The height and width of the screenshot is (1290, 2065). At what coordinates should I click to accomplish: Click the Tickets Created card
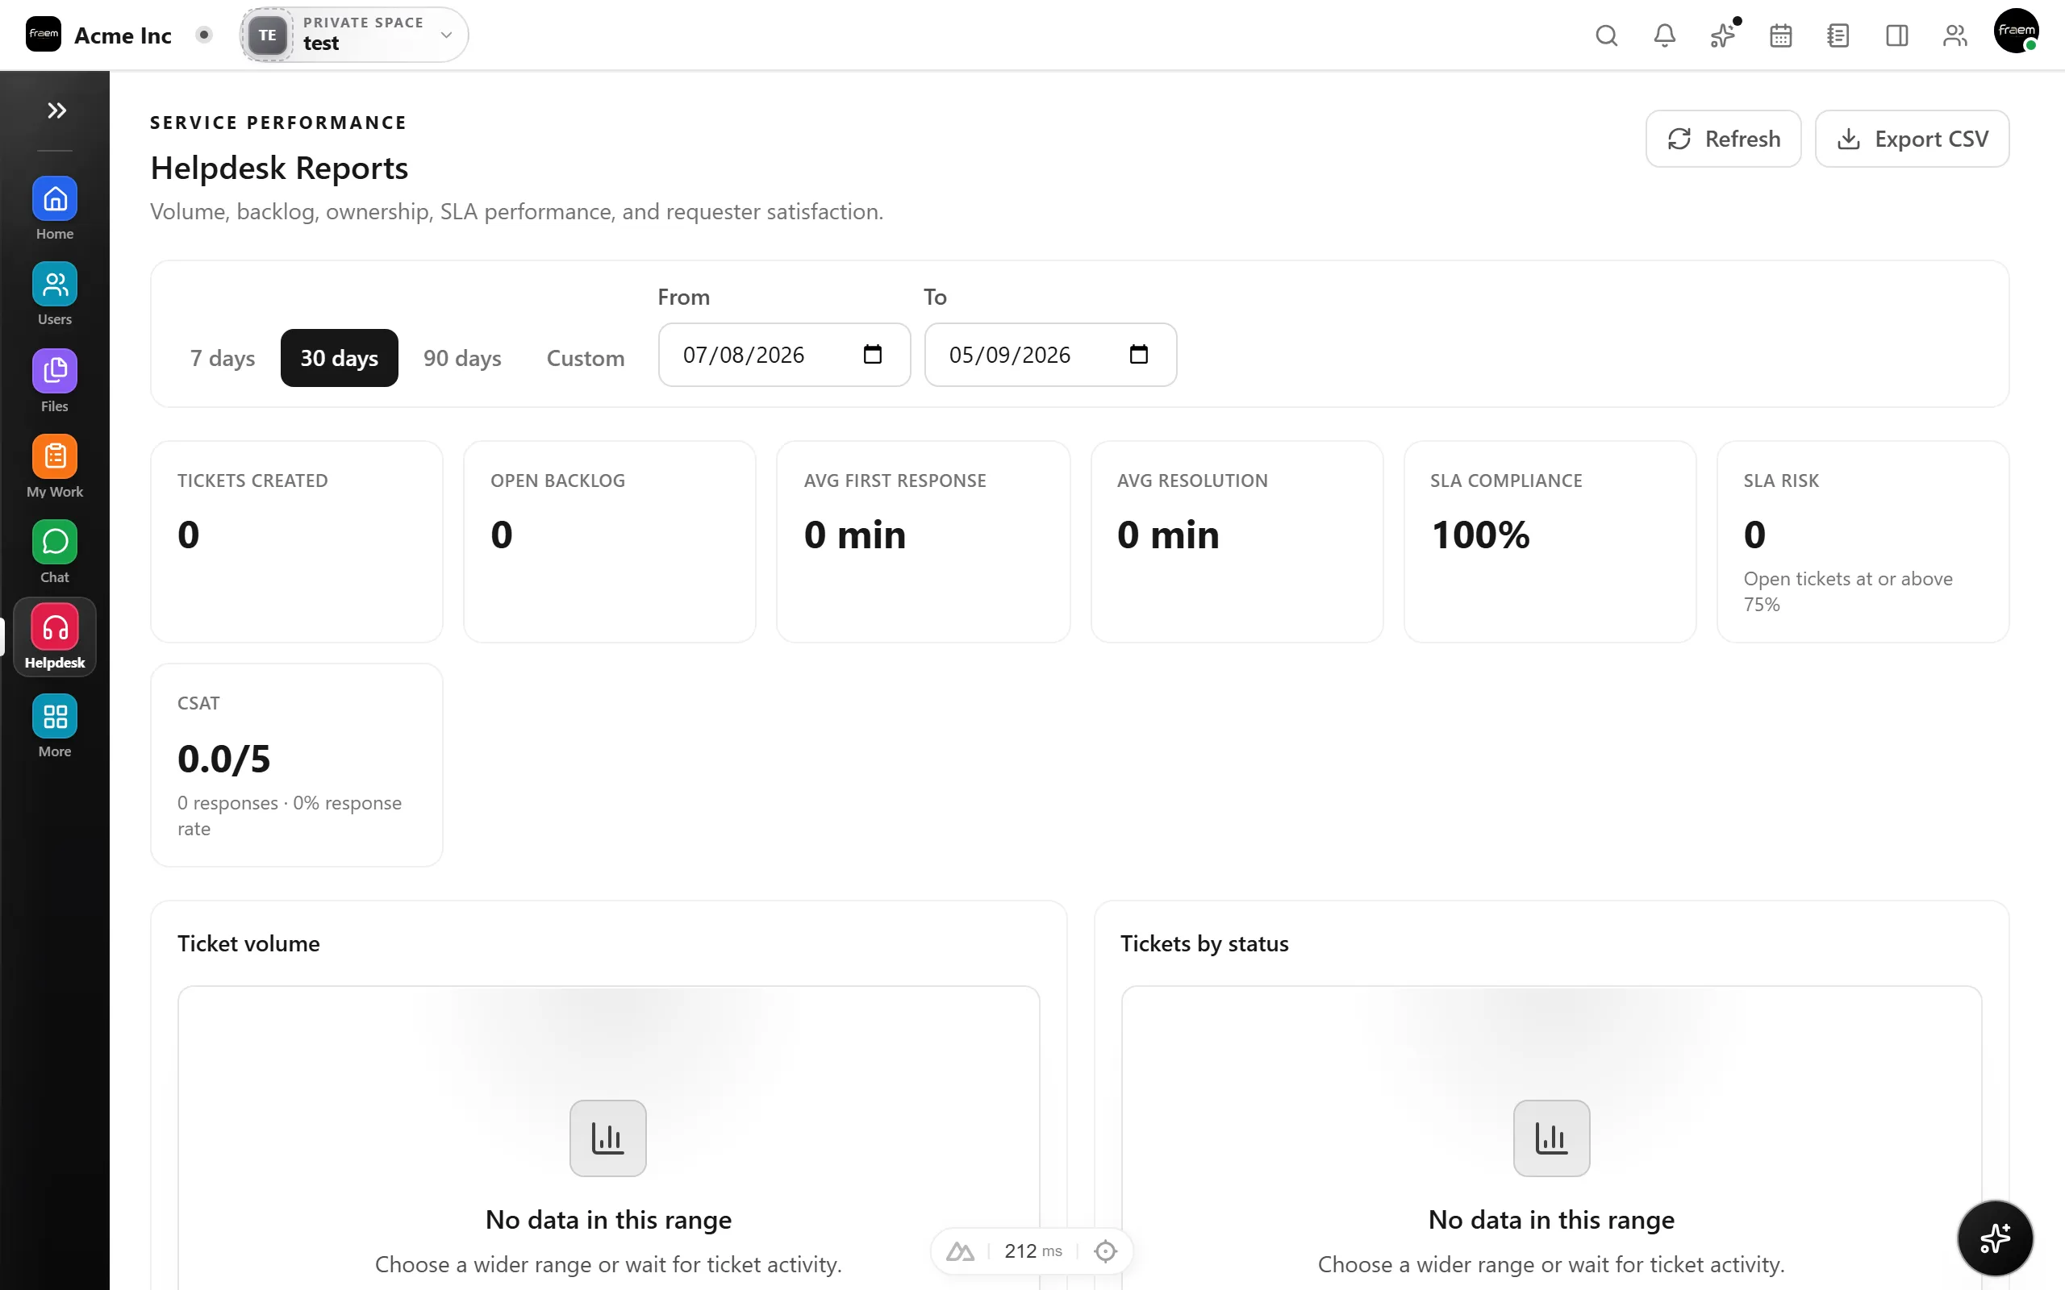tap(296, 542)
